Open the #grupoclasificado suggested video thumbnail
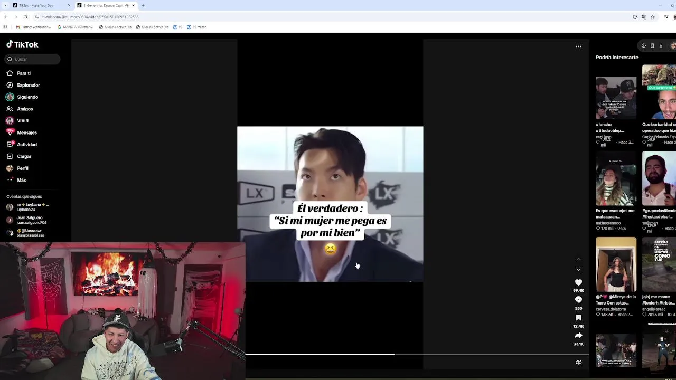Image resolution: width=676 pixels, height=380 pixels. pos(659,178)
